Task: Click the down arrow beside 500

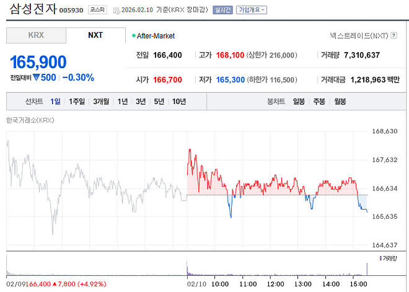Action: click(x=37, y=77)
